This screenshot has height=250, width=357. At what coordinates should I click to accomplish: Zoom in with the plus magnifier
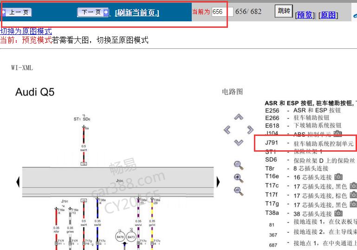pyautogui.click(x=239, y=178)
